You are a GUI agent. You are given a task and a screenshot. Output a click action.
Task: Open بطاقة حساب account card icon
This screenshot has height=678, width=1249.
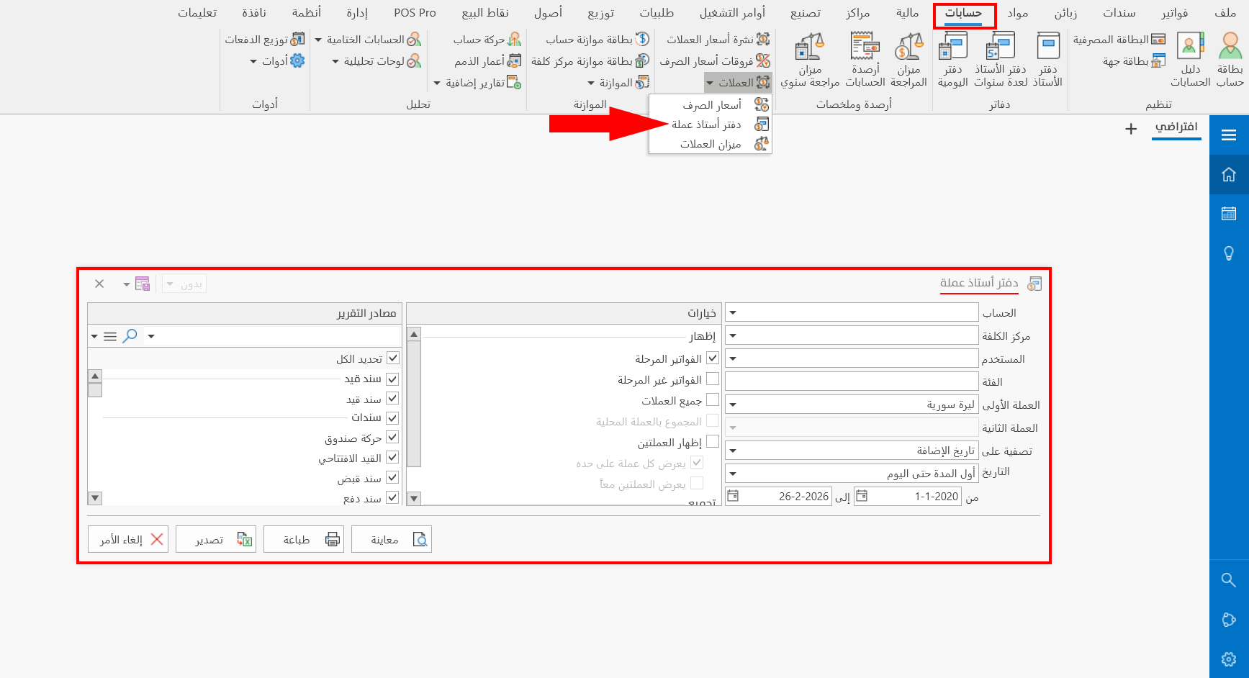pos(1230,59)
